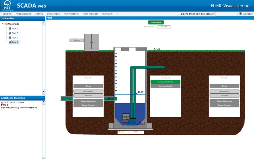Viewport: 254px width, 159px height.
Task: Open the Impressum menu
Action: (x=107, y=14)
